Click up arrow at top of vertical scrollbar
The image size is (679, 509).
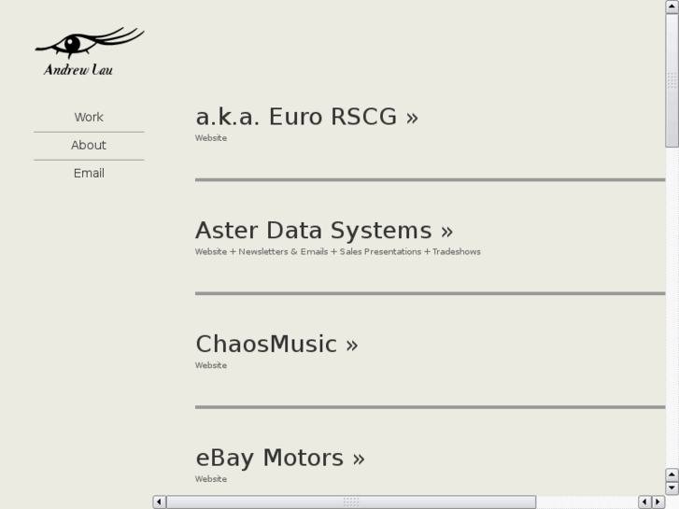[x=672, y=7]
